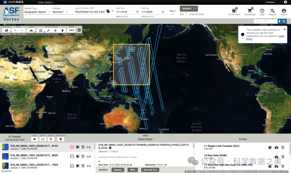291x173 pixels.
Task: Zoom to the B005 scene on map
Action: point(72,156)
